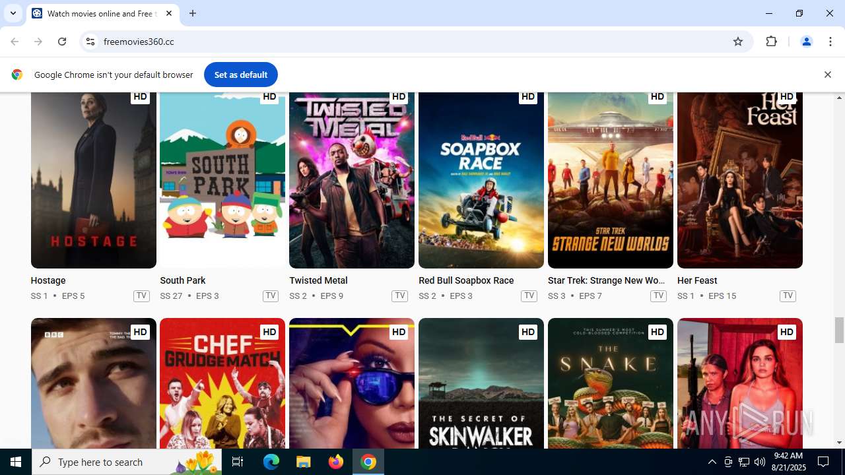Screen dimensions: 845x475
Task: Set Chrome as default browser
Action: pyautogui.click(x=241, y=75)
